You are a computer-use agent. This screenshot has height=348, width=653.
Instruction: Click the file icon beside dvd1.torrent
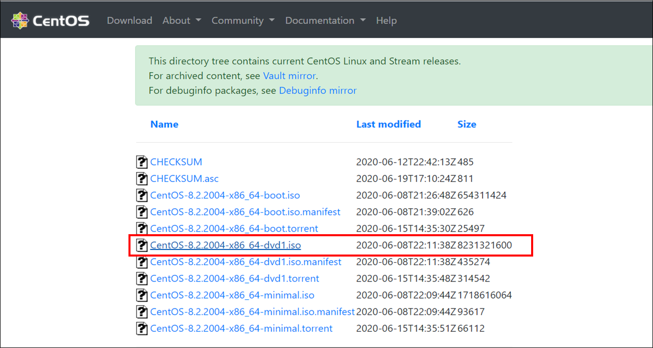(x=142, y=278)
